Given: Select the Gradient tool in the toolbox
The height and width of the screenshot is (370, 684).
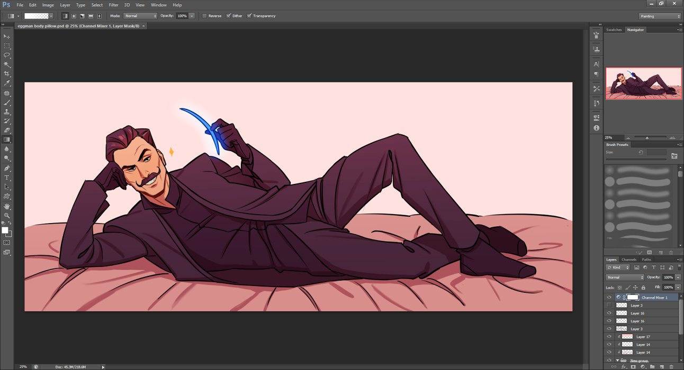Looking at the screenshot, I should click(7, 140).
